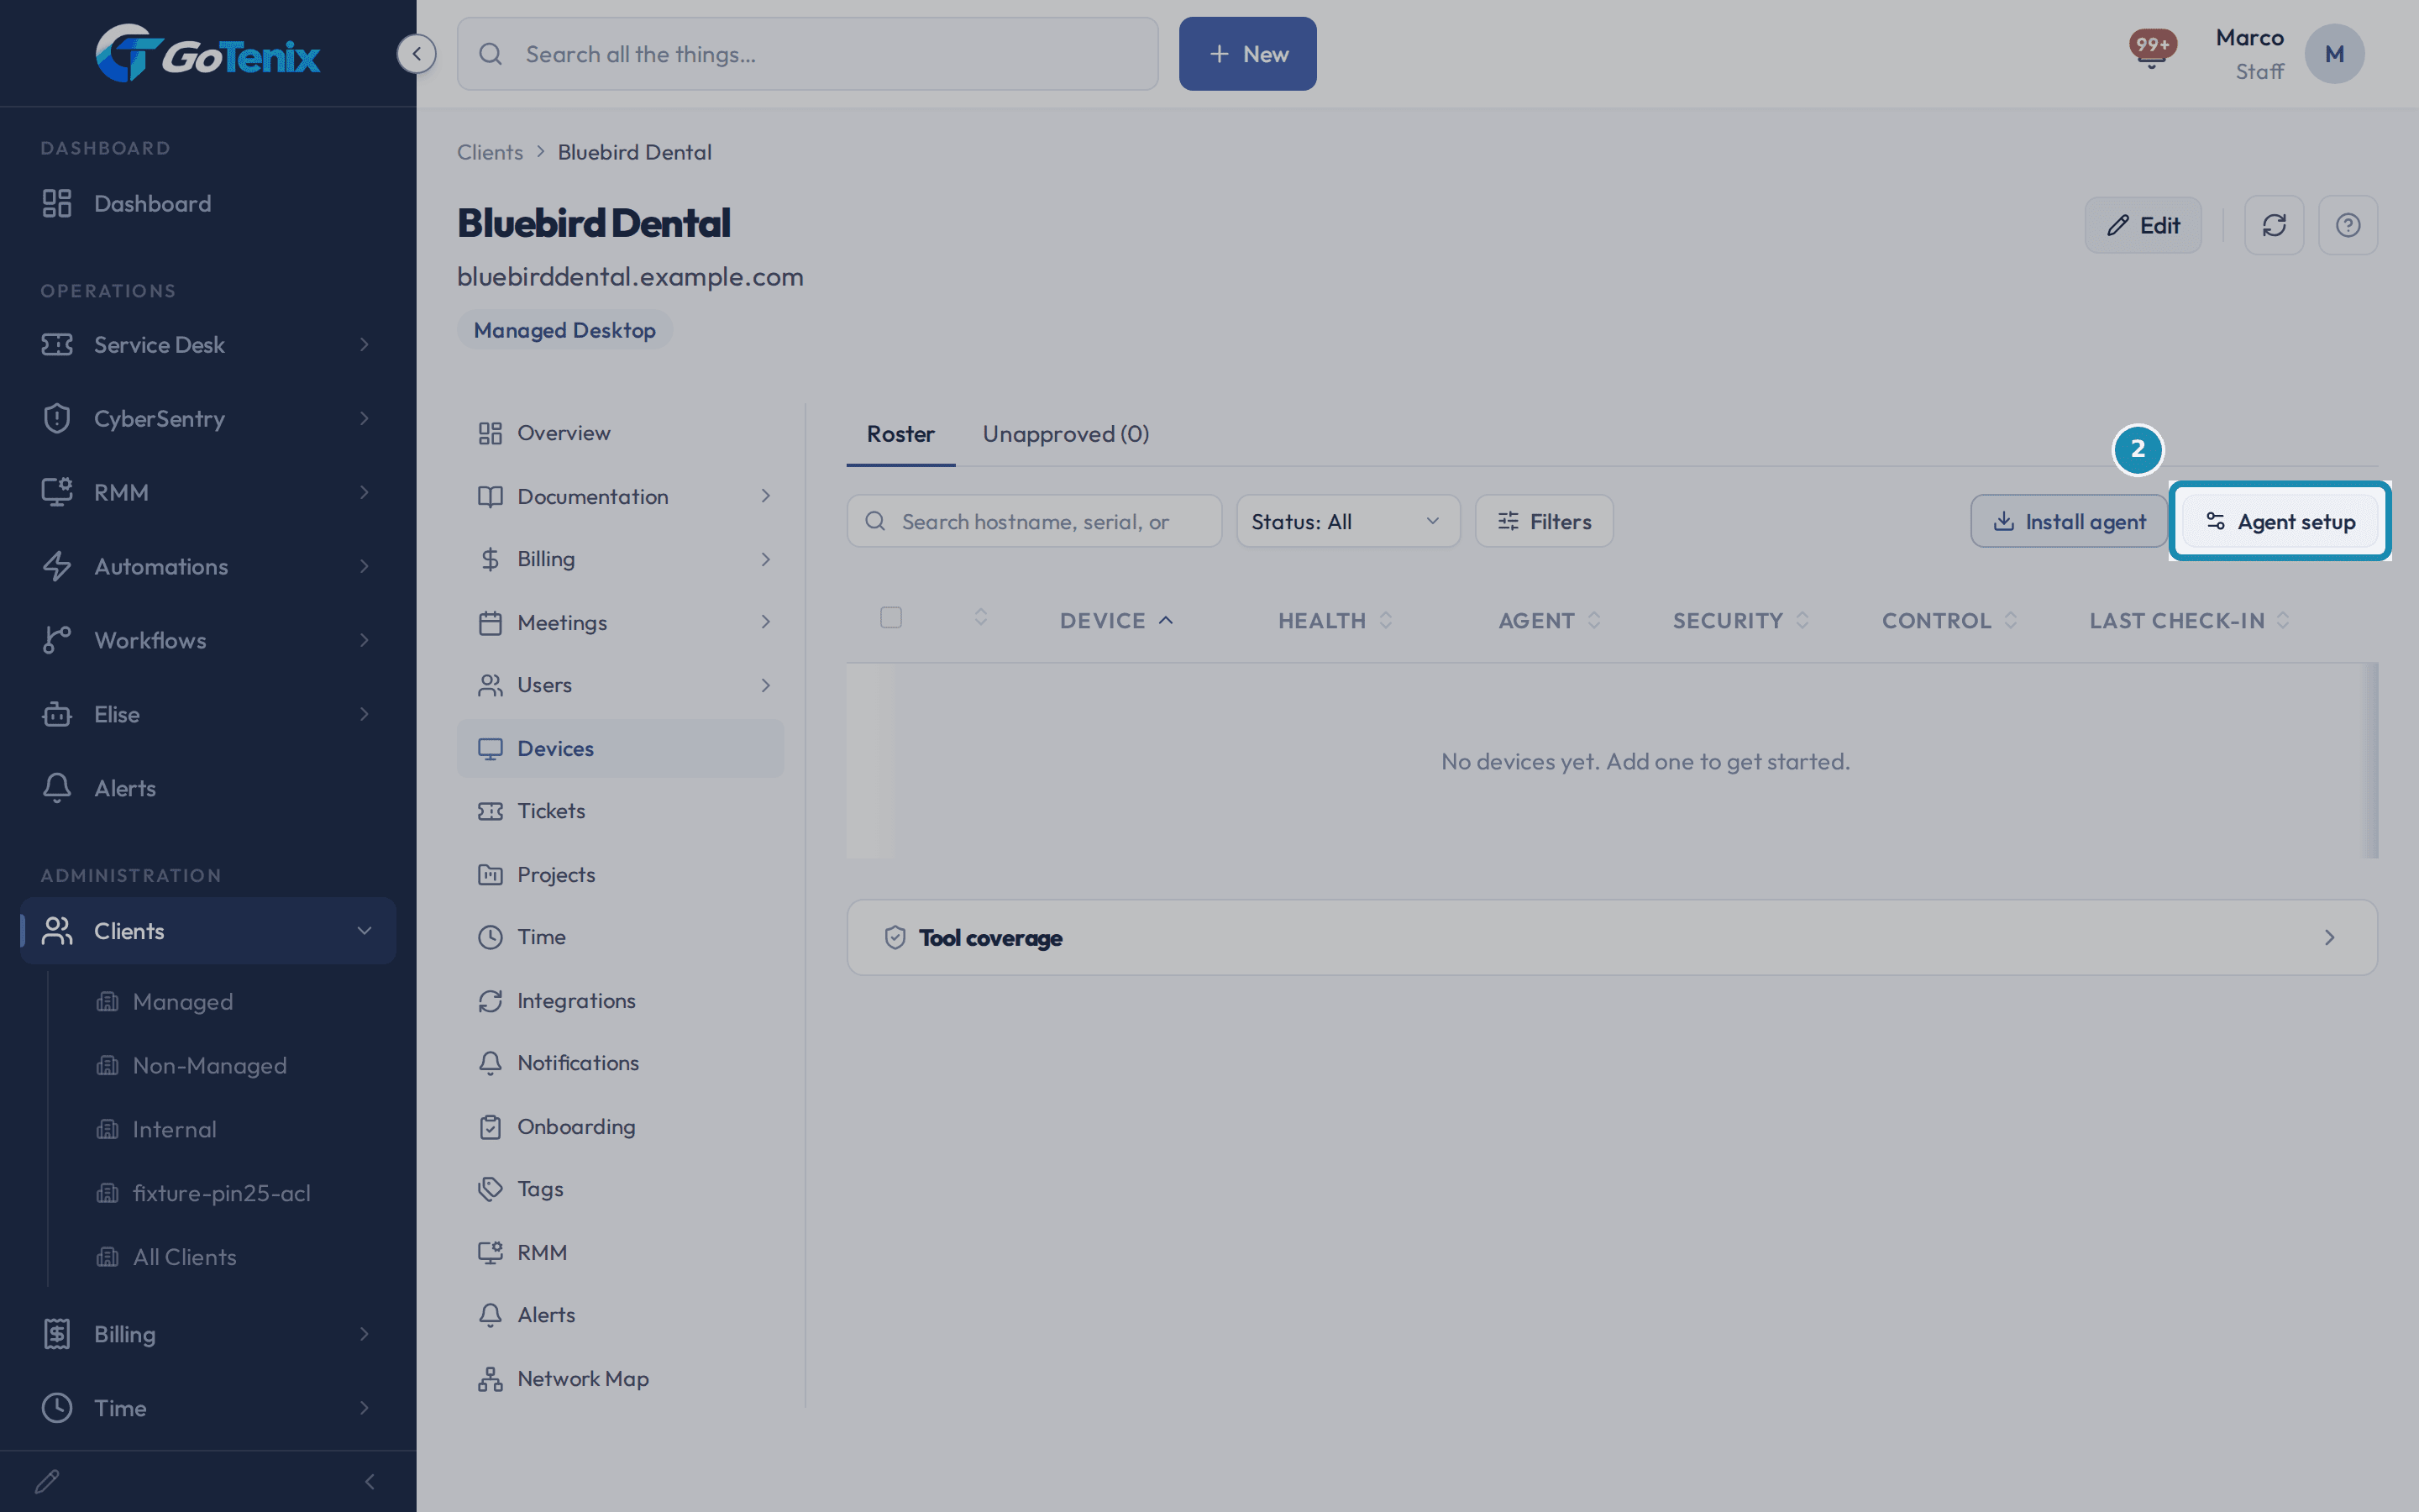Click the refresh icon beside Edit

(x=2274, y=225)
